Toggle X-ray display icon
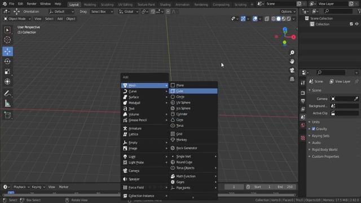This screenshot has width=361, height=203. pos(267,19)
